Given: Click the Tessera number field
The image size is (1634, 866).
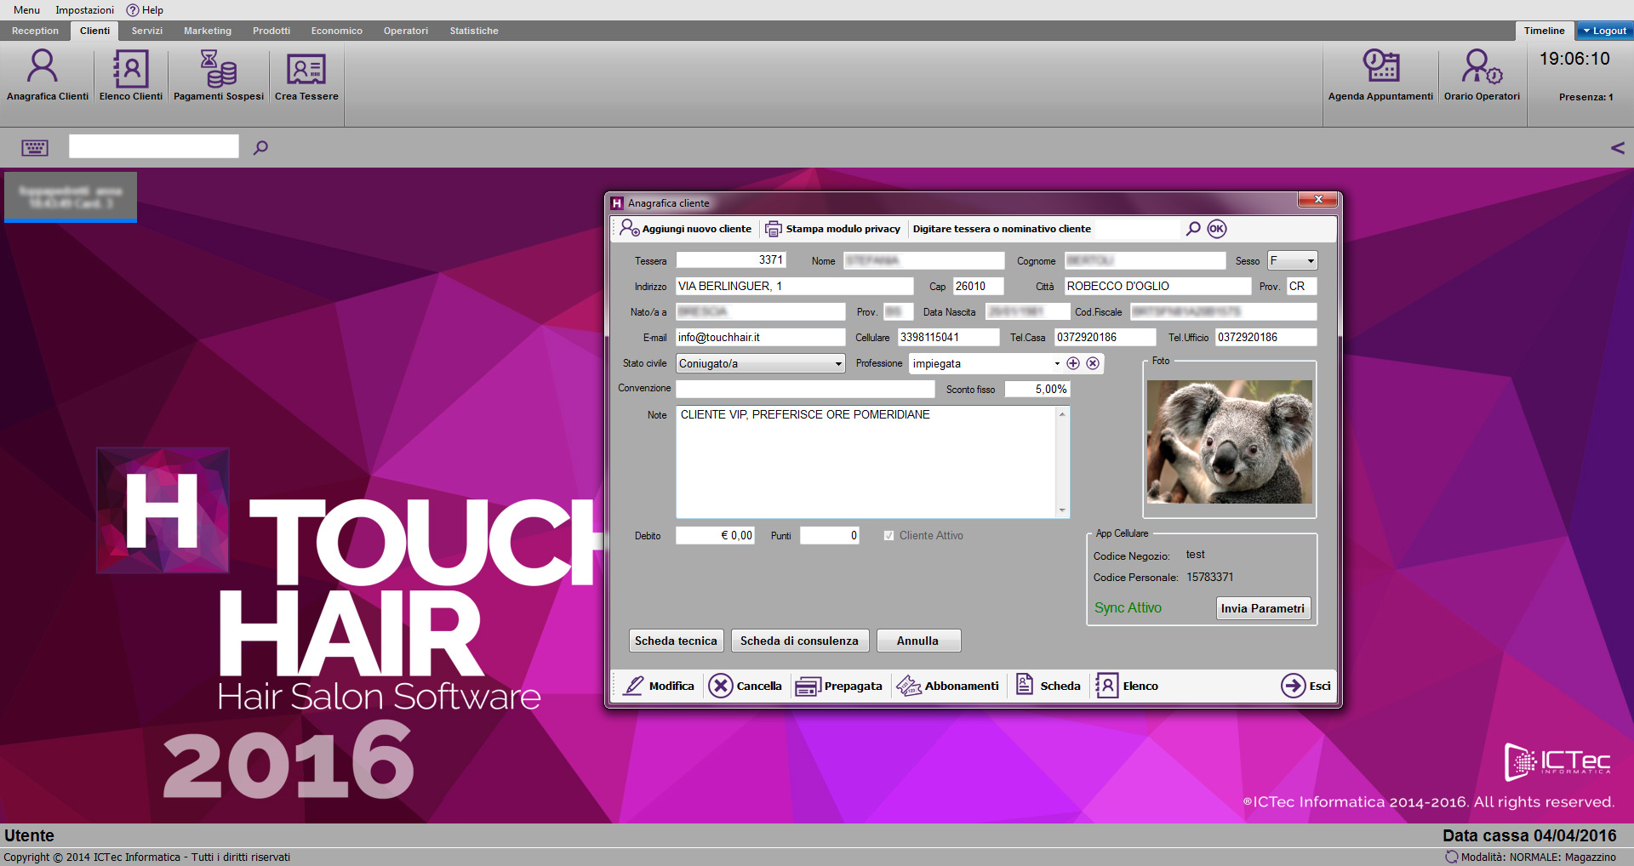Looking at the screenshot, I should [x=730, y=260].
